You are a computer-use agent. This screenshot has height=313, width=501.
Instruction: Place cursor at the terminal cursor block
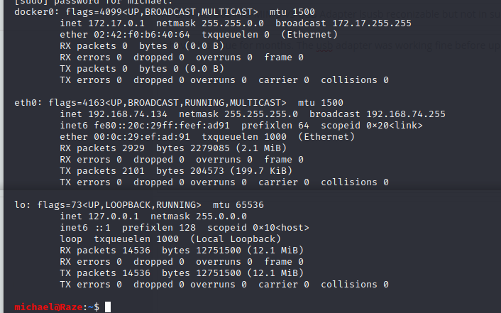click(107, 307)
